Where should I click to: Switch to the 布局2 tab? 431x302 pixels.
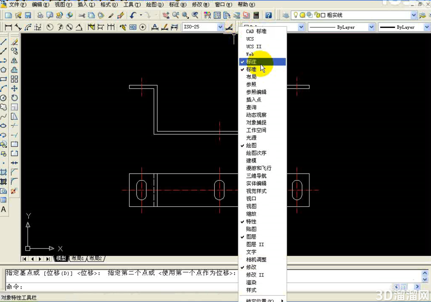95,258
